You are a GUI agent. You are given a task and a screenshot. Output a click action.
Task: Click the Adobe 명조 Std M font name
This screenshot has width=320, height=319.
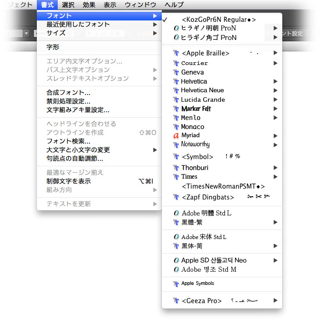209,269
